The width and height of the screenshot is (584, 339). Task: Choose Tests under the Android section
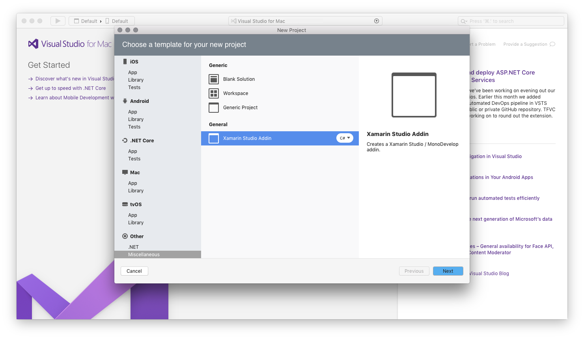(134, 127)
